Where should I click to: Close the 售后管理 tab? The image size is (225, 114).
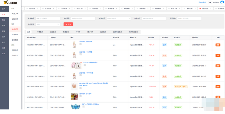211,9
